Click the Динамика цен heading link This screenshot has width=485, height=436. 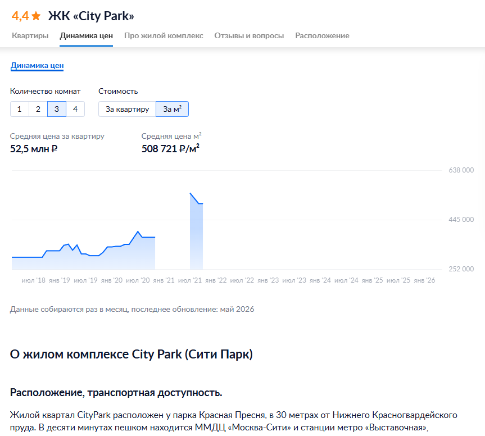pos(37,66)
